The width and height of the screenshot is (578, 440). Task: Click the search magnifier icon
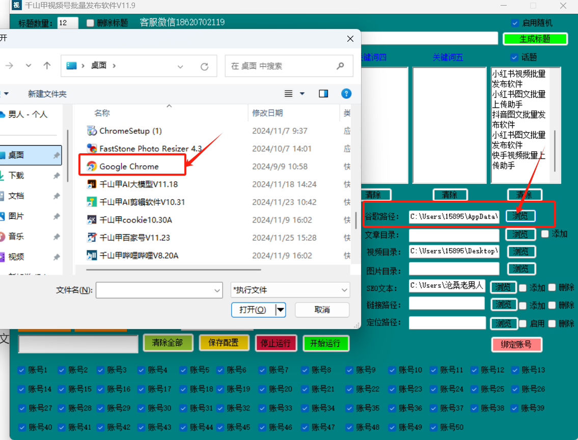click(340, 66)
